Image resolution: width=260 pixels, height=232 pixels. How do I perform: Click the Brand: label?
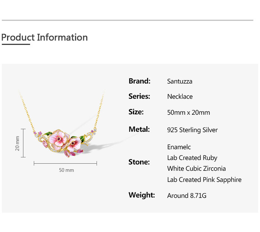point(139,81)
